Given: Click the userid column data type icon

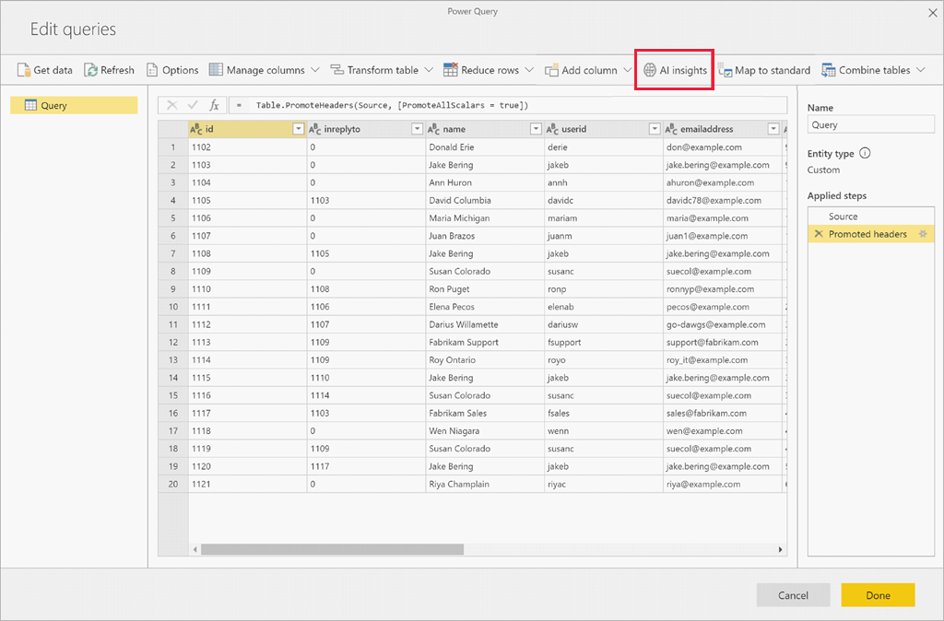Looking at the screenshot, I should click(552, 129).
